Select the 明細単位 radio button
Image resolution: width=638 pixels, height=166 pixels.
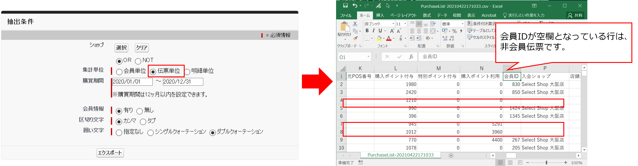pos(187,72)
